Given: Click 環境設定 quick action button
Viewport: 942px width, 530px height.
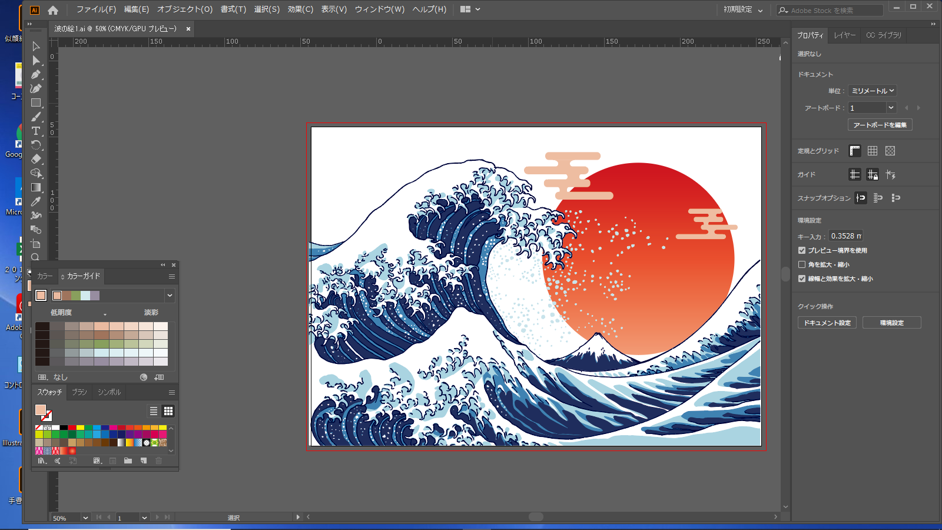Looking at the screenshot, I should [x=892, y=323].
